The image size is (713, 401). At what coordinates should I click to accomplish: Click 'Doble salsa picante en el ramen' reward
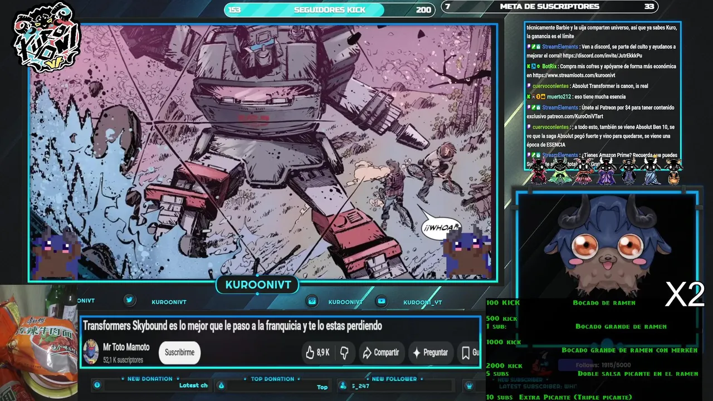point(638,374)
